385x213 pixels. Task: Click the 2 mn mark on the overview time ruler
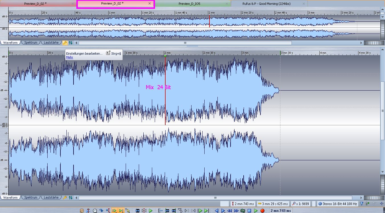[211, 13]
